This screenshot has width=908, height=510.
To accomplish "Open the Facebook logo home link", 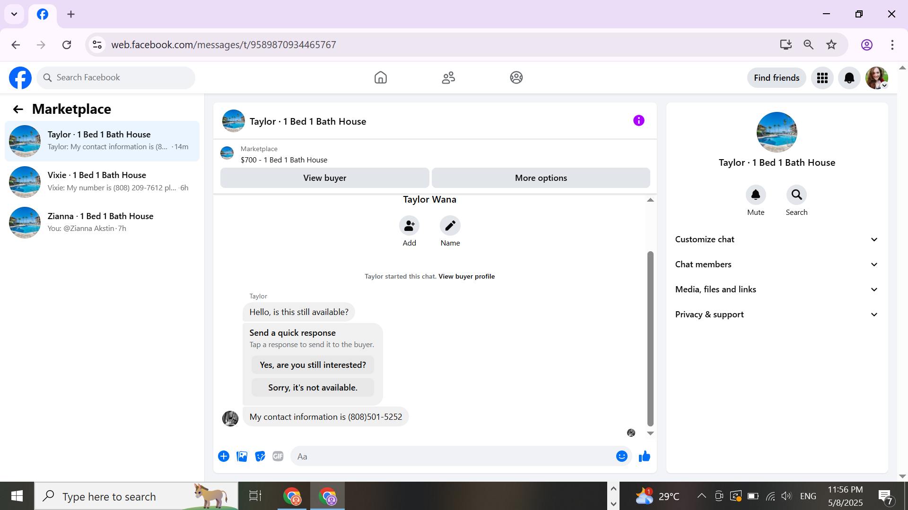I will point(20,78).
